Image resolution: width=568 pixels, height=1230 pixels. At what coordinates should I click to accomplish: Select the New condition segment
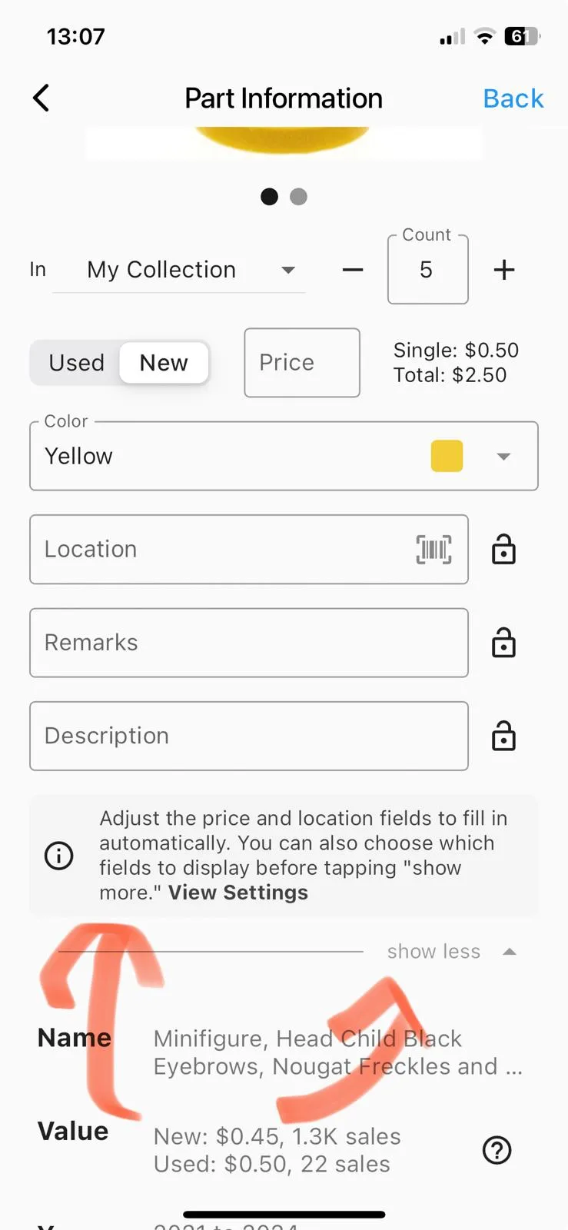164,363
